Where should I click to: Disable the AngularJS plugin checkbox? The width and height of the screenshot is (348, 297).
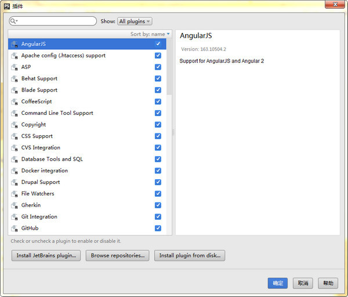click(158, 44)
